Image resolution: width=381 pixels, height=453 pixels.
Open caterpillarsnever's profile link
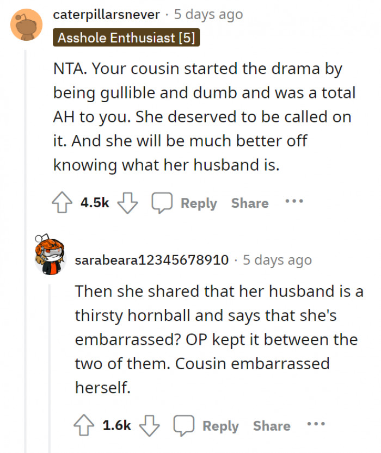(107, 14)
